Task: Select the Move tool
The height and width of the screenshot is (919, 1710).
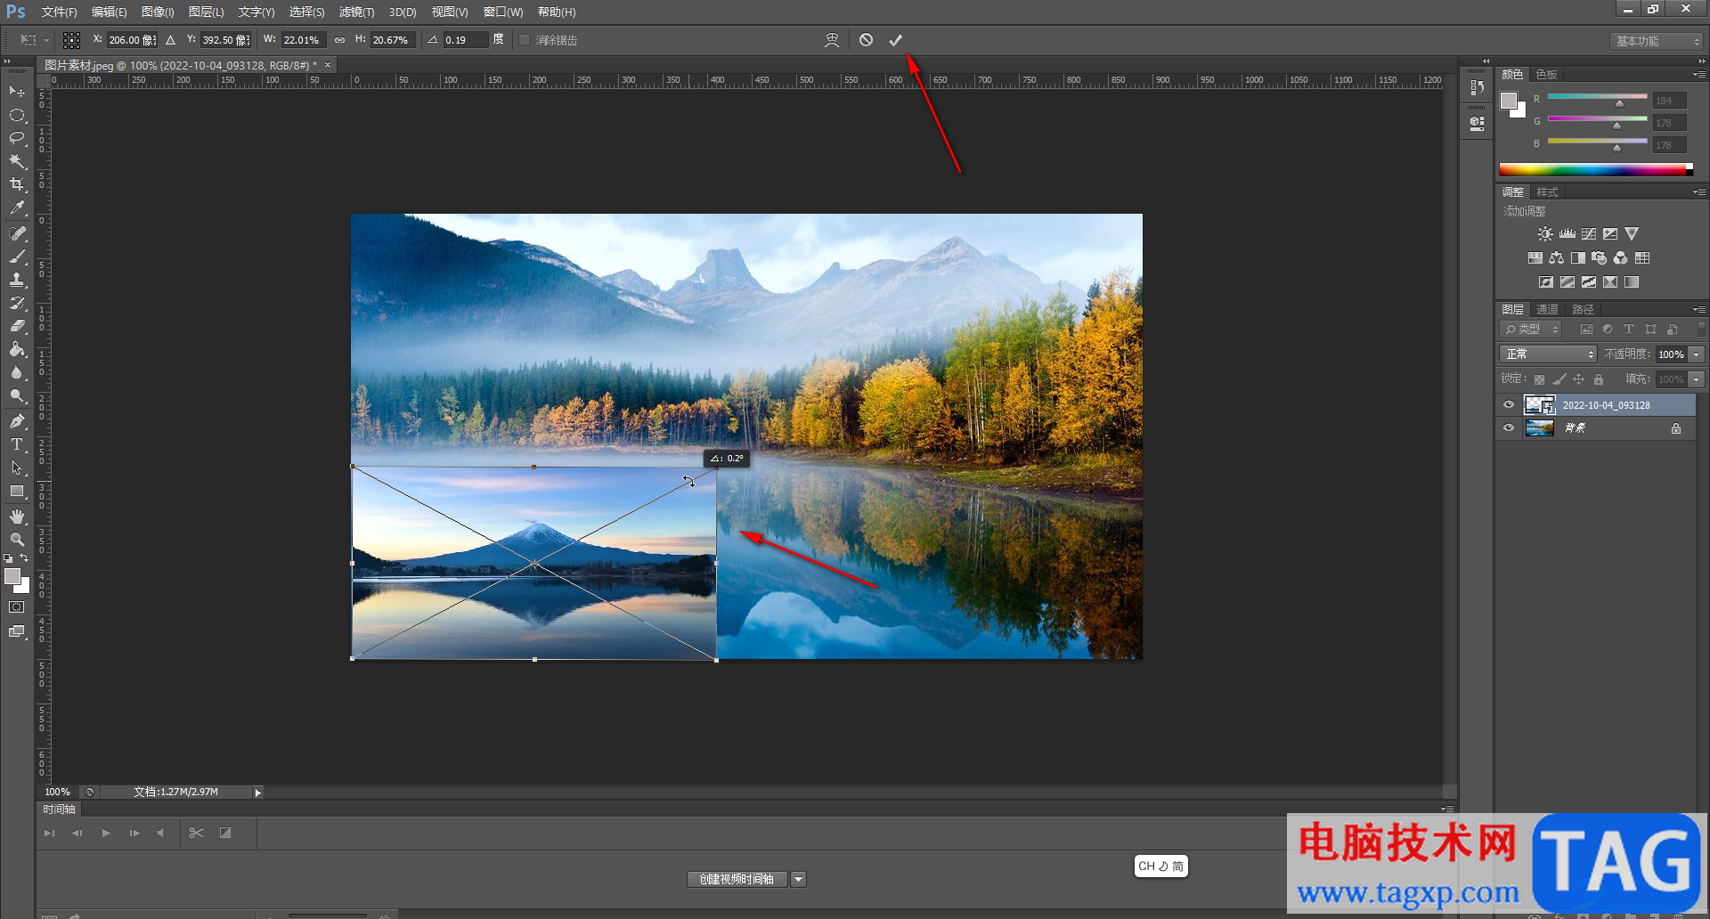Action: pyautogui.click(x=17, y=92)
